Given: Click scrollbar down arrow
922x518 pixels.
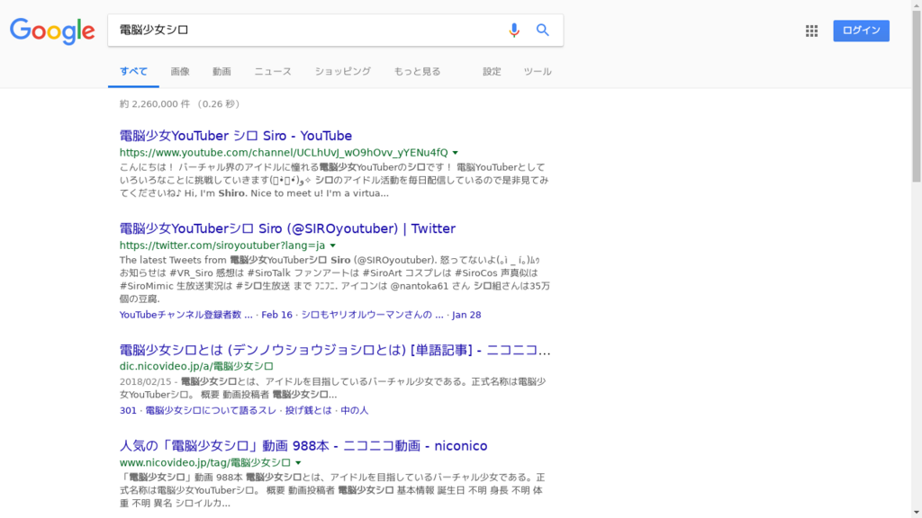Looking at the screenshot, I should 917,513.
